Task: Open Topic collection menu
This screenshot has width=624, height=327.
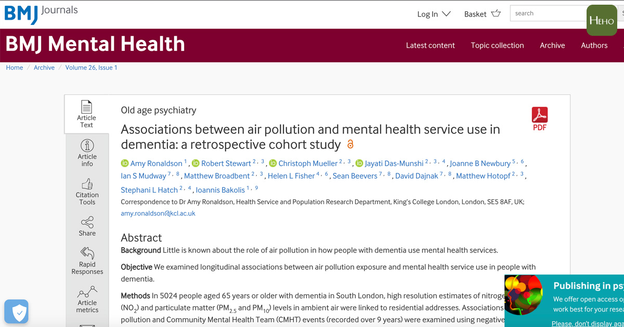Action: pos(497,45)
